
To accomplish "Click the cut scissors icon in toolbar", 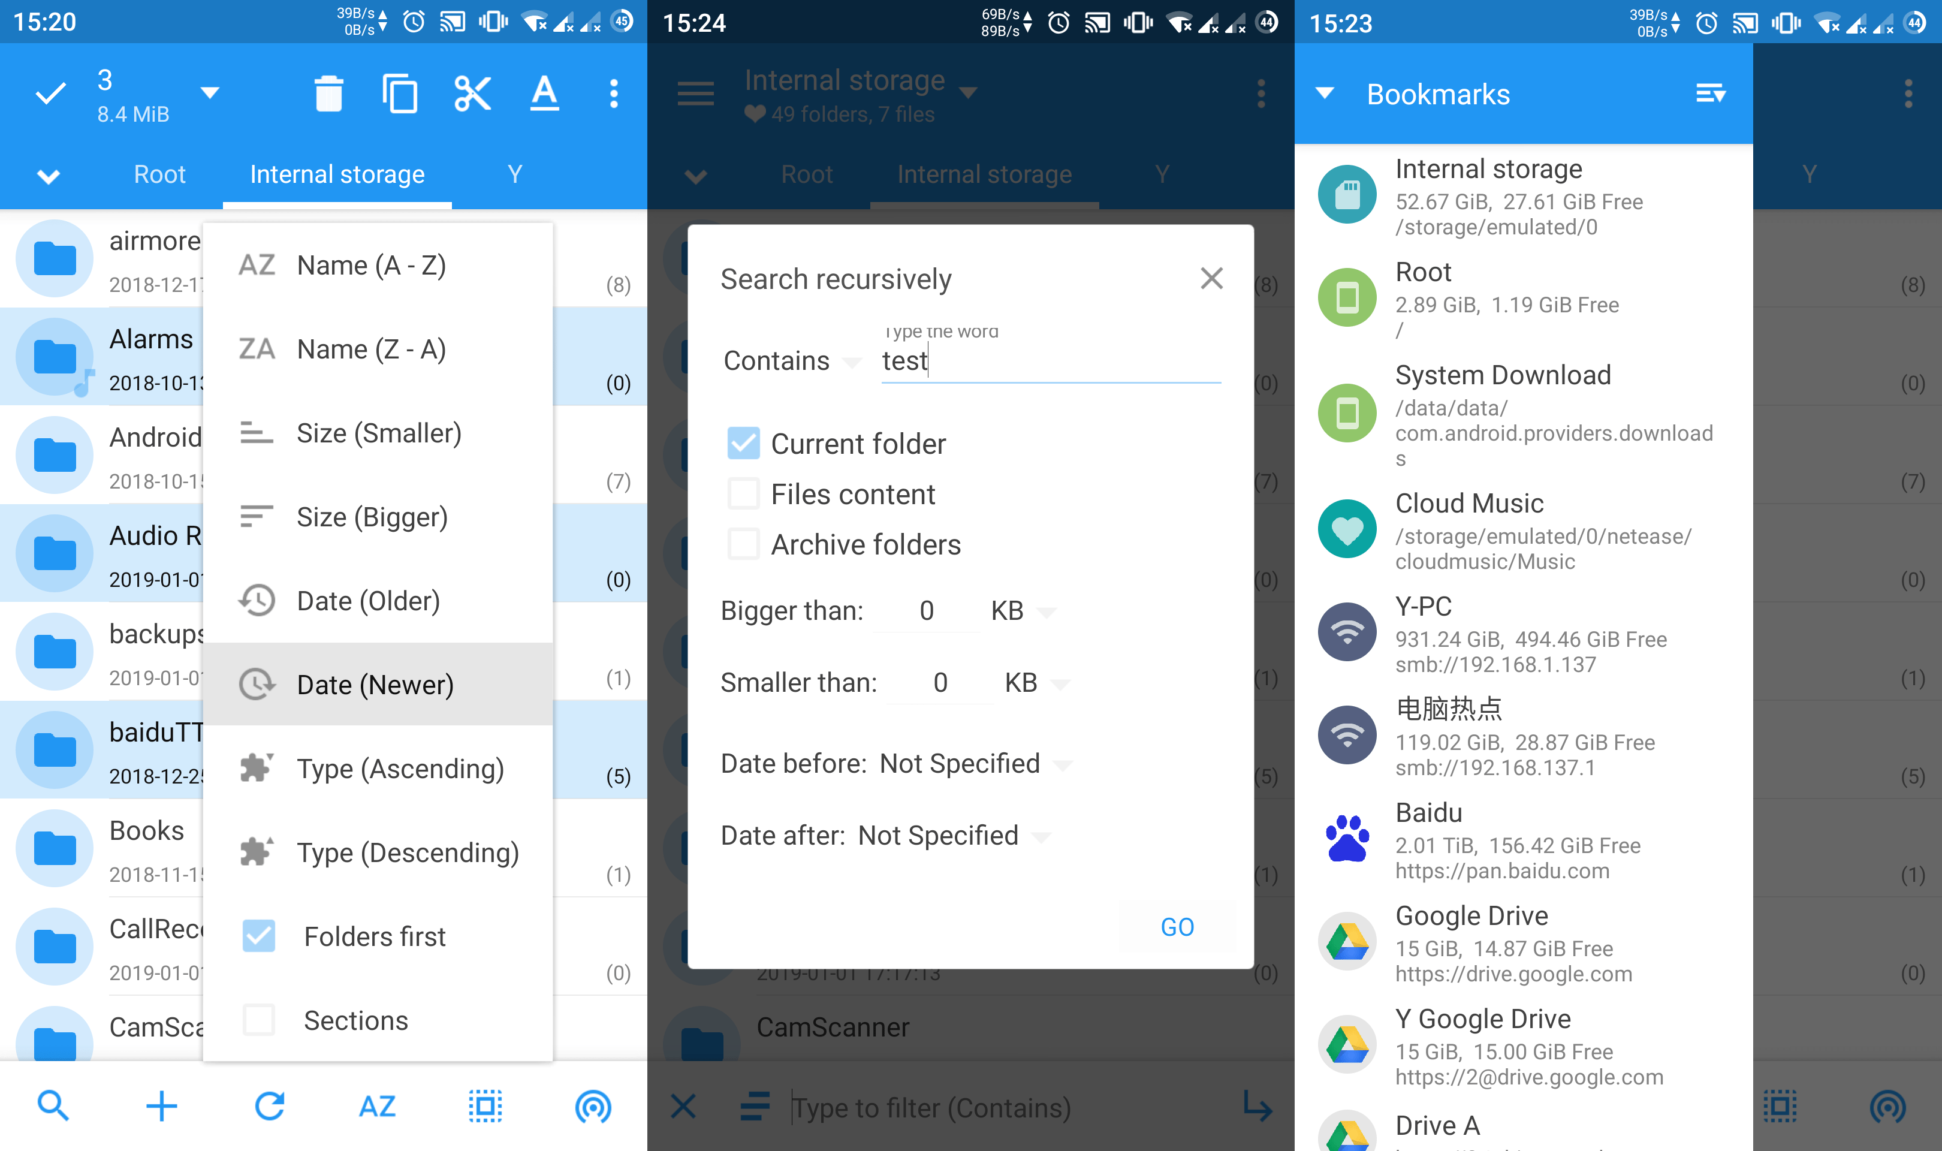I will point(470,93).
